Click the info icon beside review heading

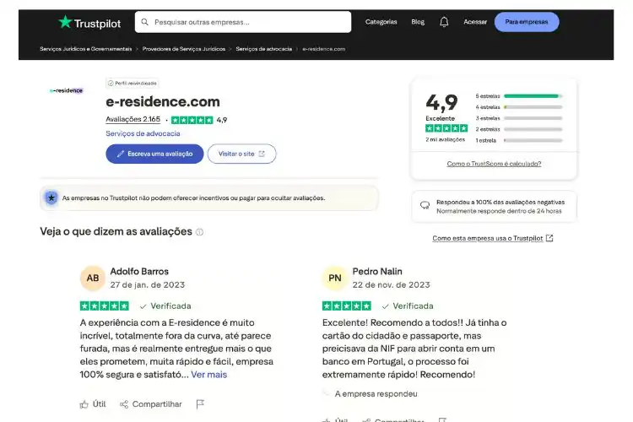coord(199,232)
